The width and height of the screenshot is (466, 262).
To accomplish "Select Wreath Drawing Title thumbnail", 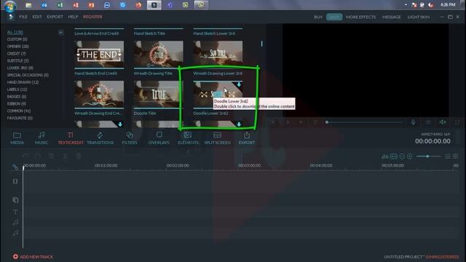I will [x=159, y=54].
